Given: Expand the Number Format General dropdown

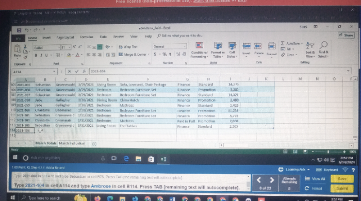Looking at the screenshot, I should coord(185,46).
